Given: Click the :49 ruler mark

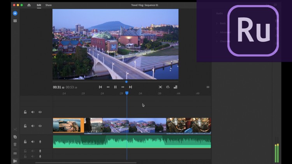Looking at the screenshot, I should click(197, 93).
